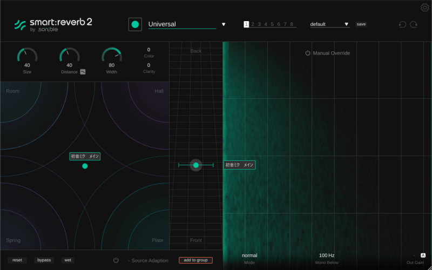
Task: Click the 初音ミク メイン label in the reverb matrix
Action: point(85,157)
